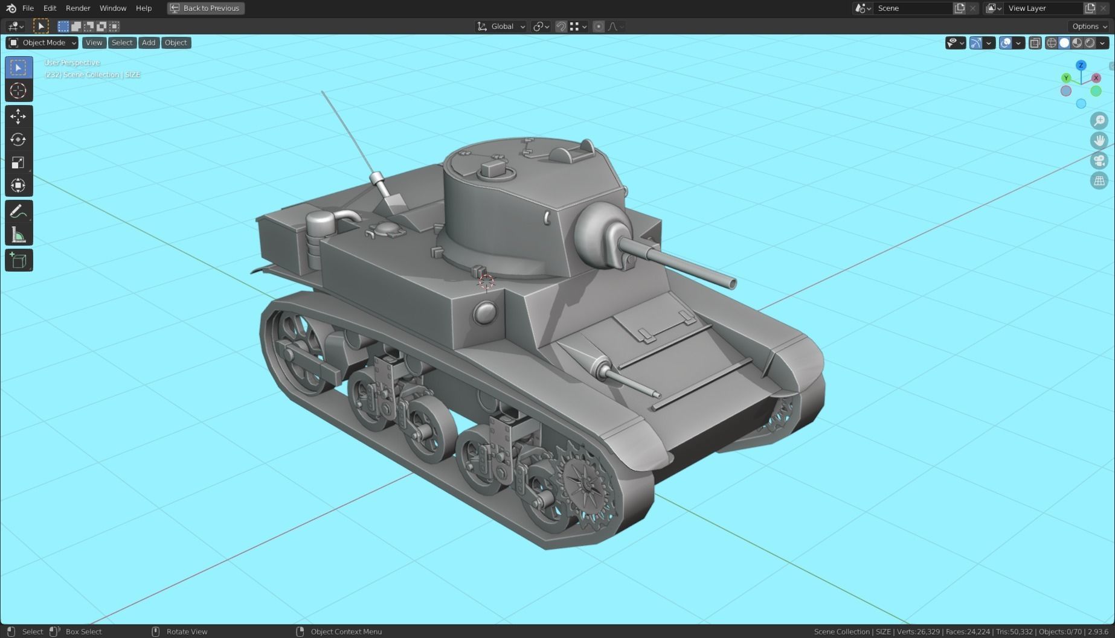
Task: Switch to Wireframe shading
Action: [1052, 42]
